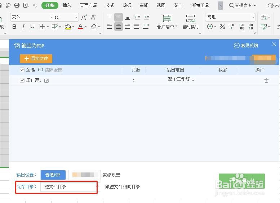Open the 数据 tab
The height and width of the screenshot is (203, 280).
pyautogui.click(x=127, y=5)
